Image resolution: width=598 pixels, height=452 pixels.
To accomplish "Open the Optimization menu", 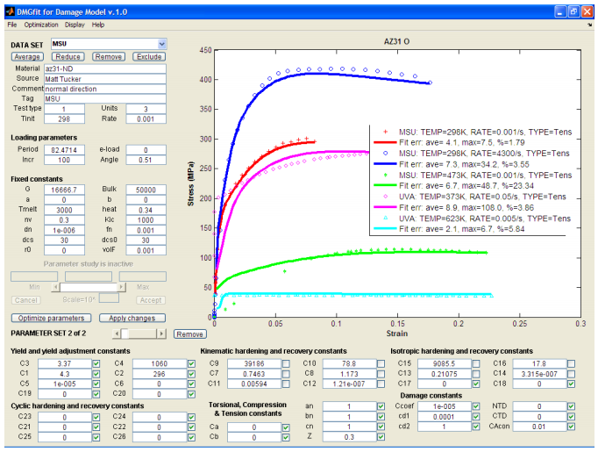I will point(41,25).
